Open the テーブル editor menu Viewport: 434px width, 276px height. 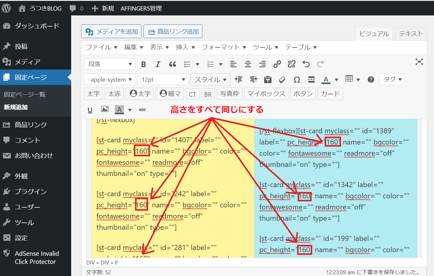(301, 47)
